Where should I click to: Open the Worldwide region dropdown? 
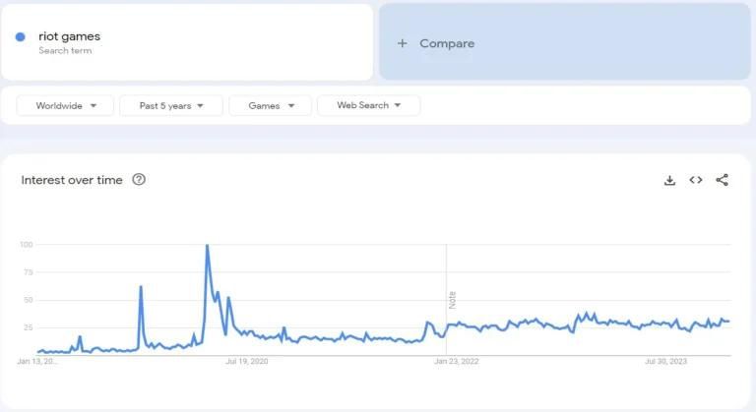tap(65, 105)
